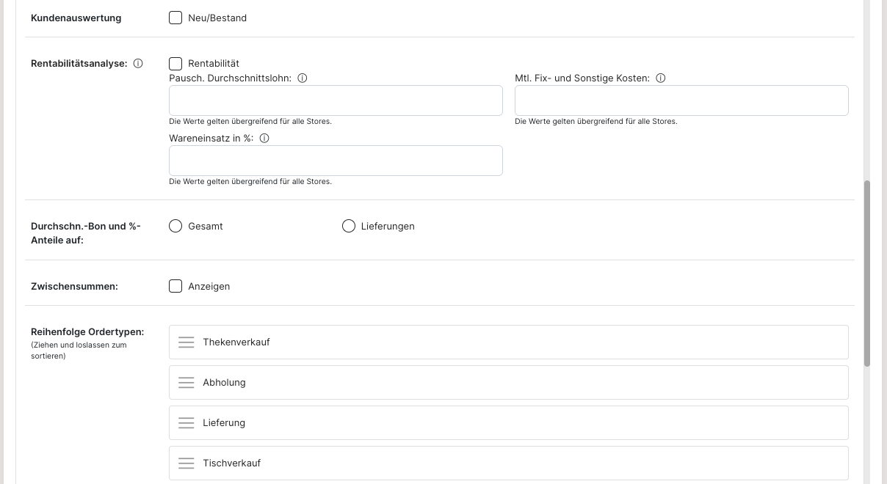
Task: Click drag handle icon for Lieferung
Action: [187, 423]
